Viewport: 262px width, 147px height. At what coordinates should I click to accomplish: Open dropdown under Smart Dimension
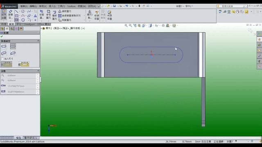(11, 21)
